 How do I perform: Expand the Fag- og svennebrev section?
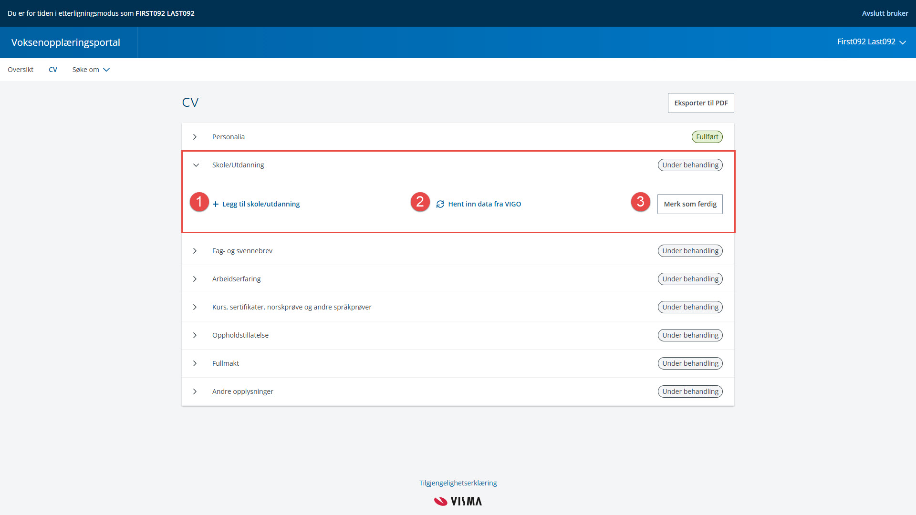point(195,251)
